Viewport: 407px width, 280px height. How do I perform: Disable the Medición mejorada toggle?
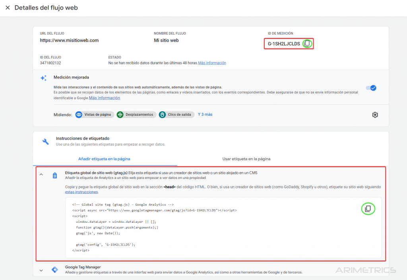point(371,88)
